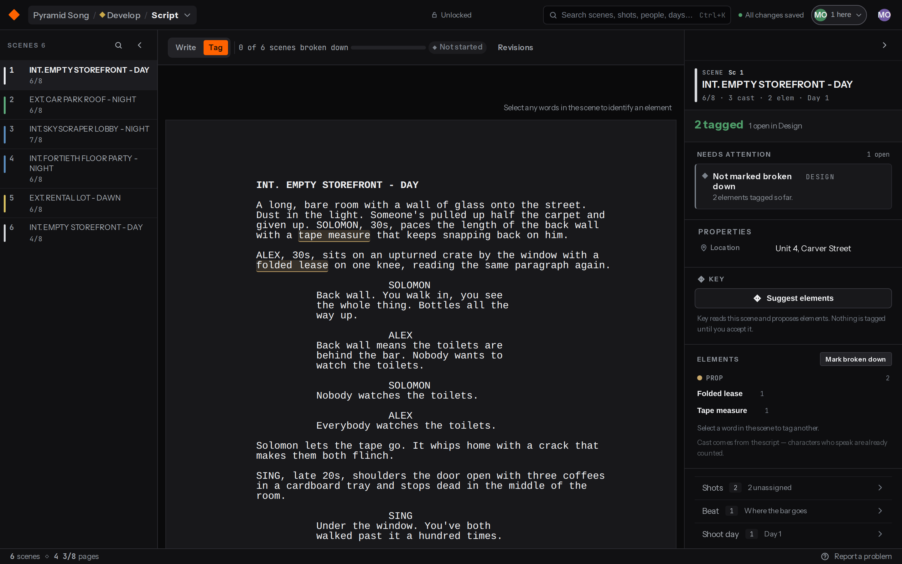Open the Not marked broken down attention card
The width and height of the screenshot is (902, 564).
click(x=793, y=186)
